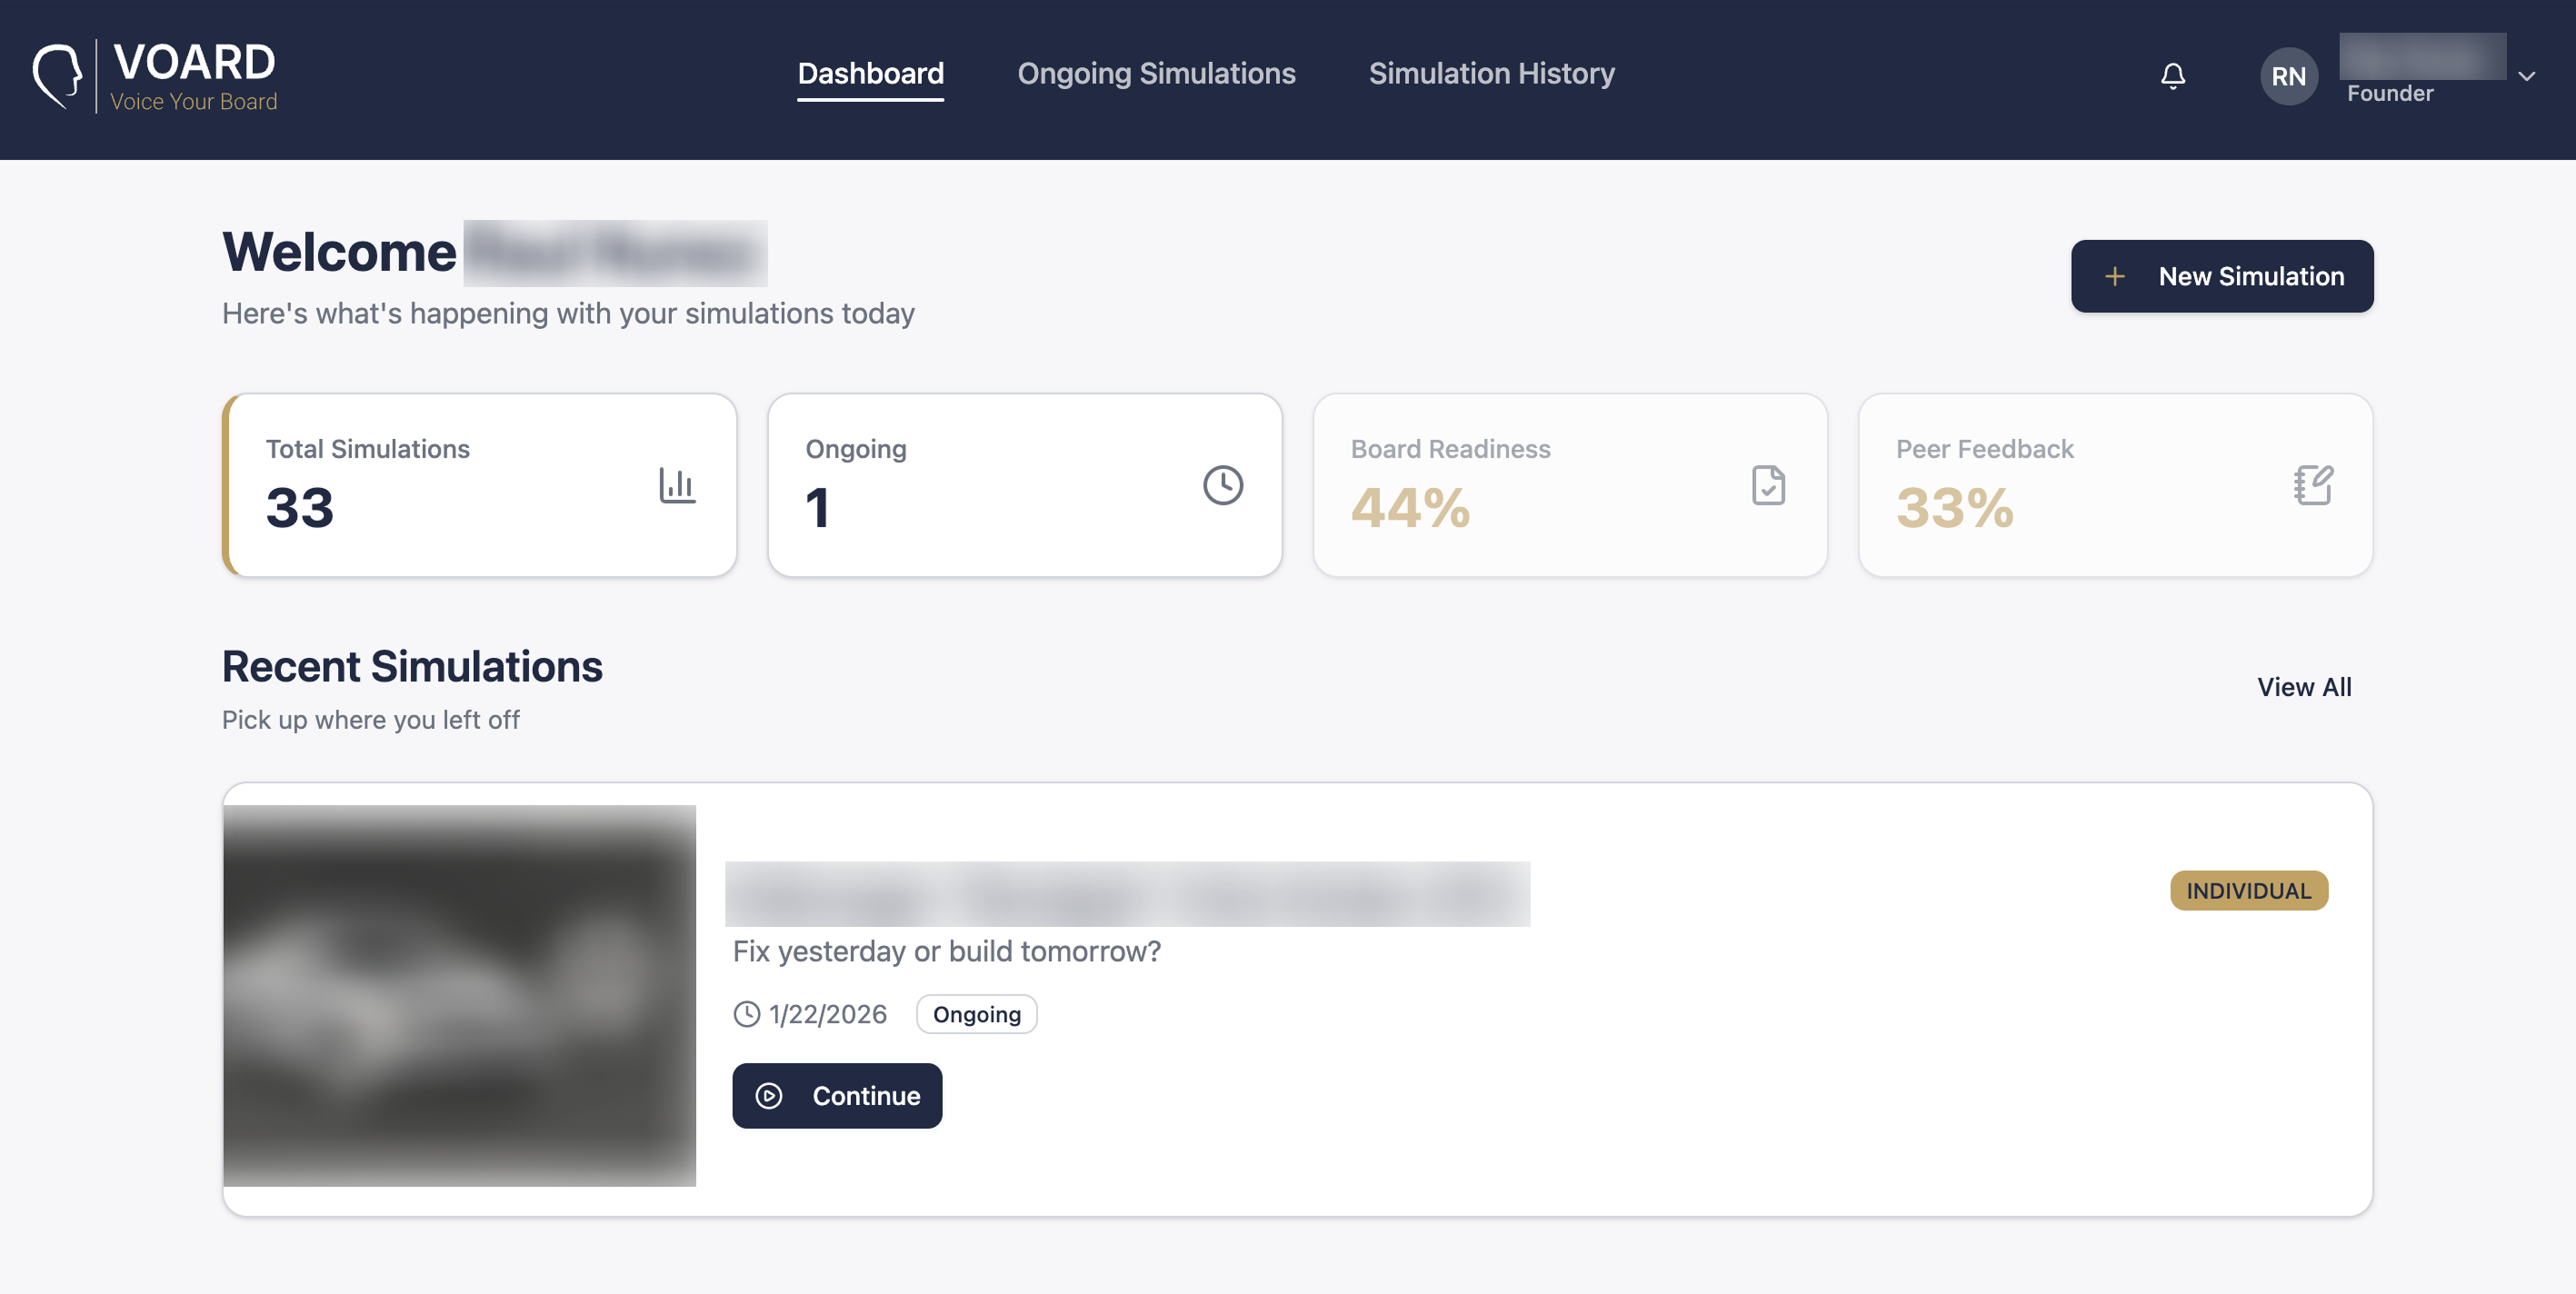Screen dimensions: 2576x1294
Task: Start a New Simulation
Action: click(x=2222, y=275)
